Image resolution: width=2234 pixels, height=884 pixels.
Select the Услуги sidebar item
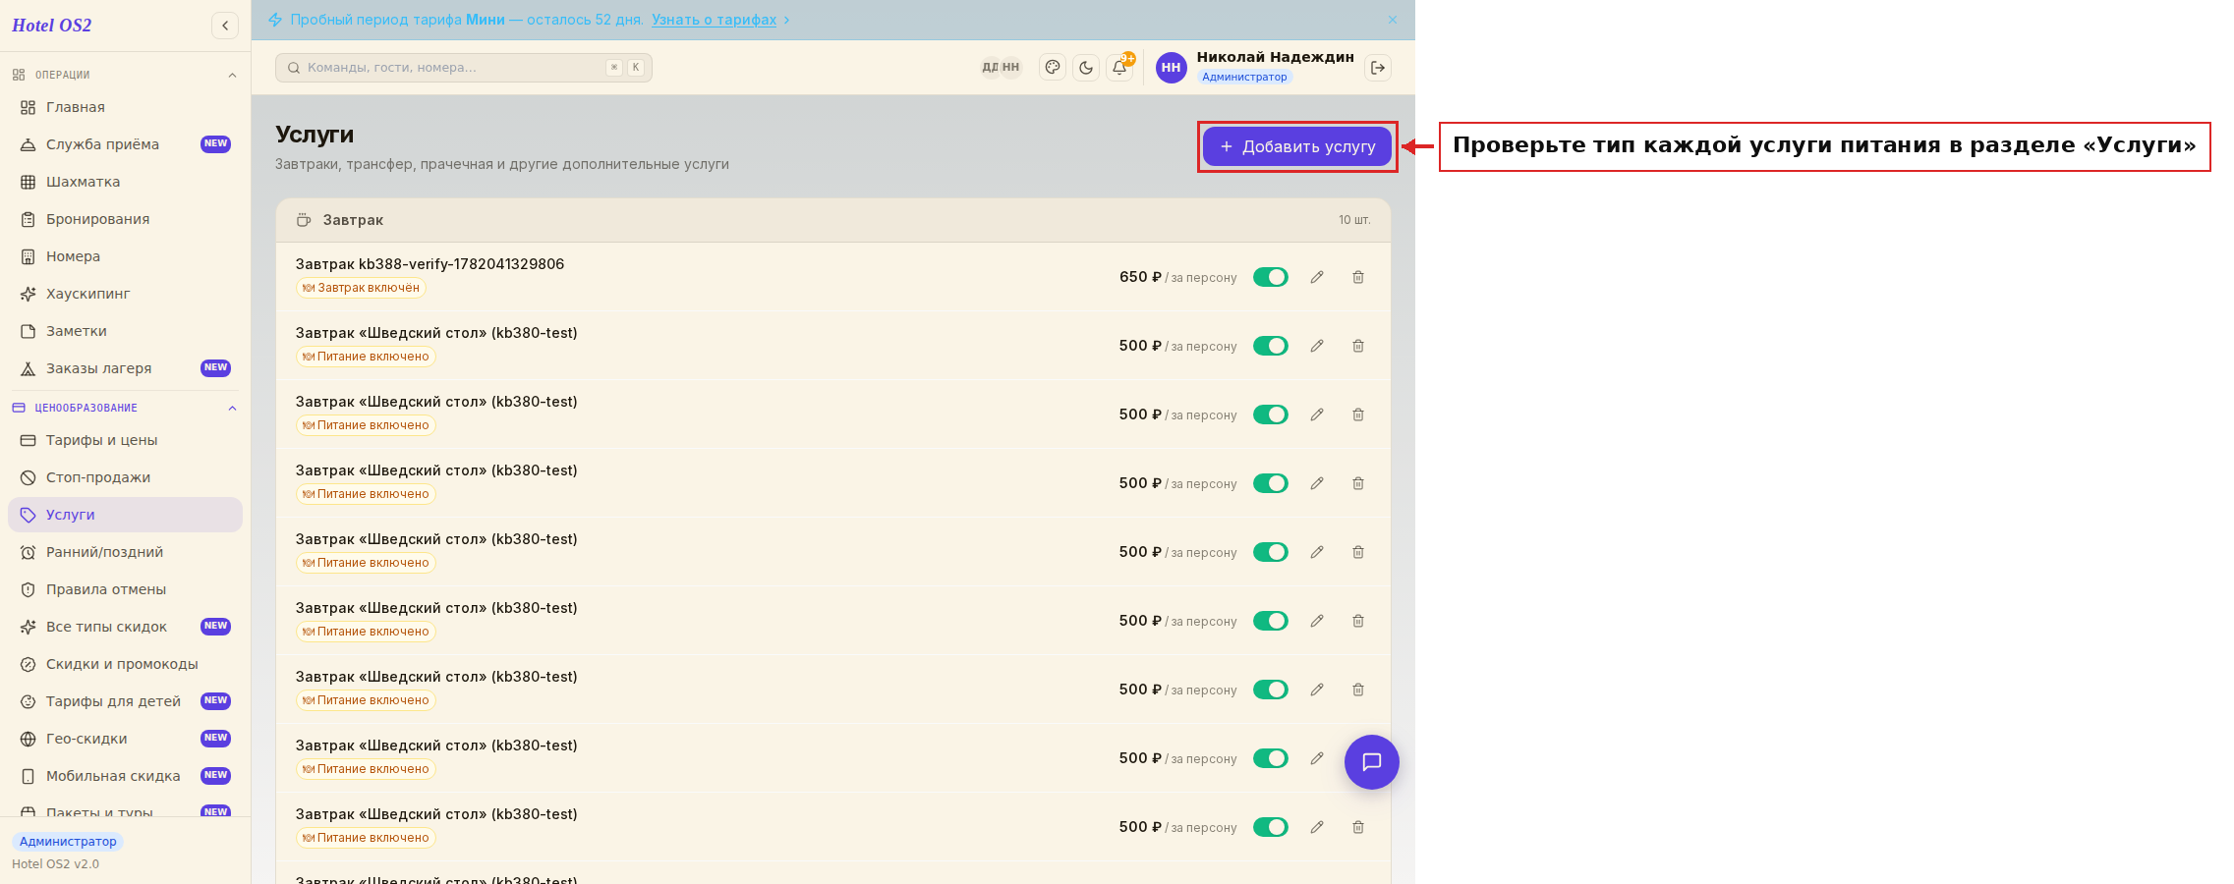[x=125, y=515]
